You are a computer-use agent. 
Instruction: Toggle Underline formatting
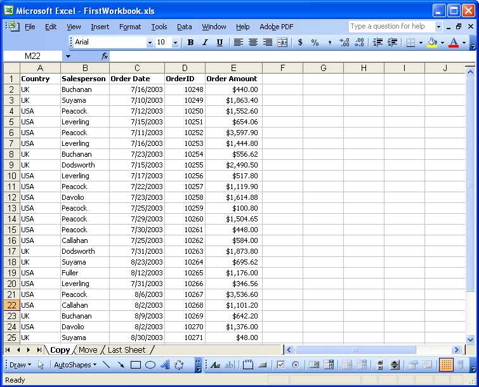pyautogui.click(x=220, y=42)
